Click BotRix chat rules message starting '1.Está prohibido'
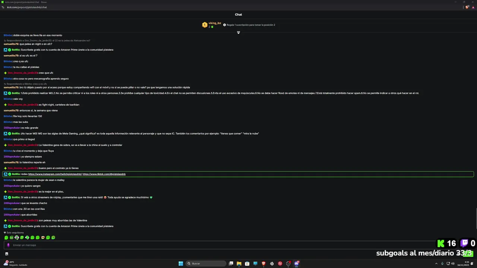The height and width of the screenshot is (268, 477). (220, 93)
